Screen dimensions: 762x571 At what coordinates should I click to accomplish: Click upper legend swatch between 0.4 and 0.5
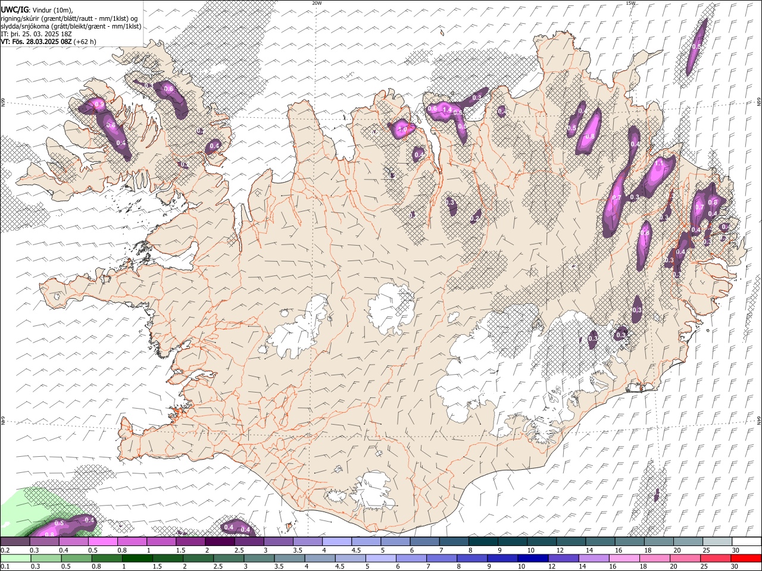click(x=73, y=542)
